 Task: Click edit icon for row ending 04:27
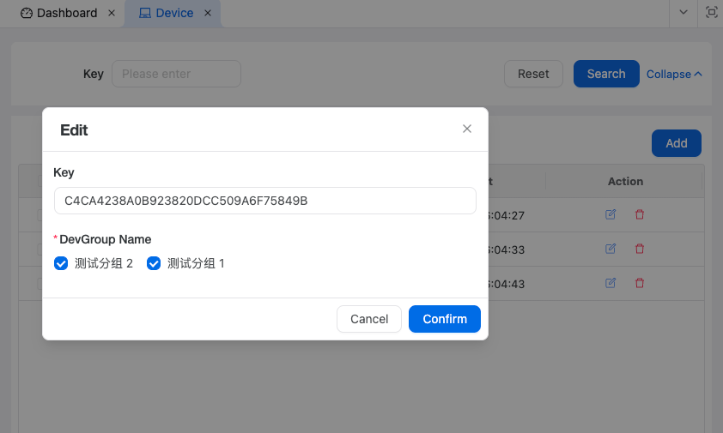(611, 214)
